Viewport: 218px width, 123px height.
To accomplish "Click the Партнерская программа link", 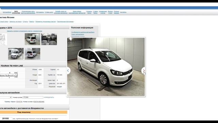I will point(65,22).
